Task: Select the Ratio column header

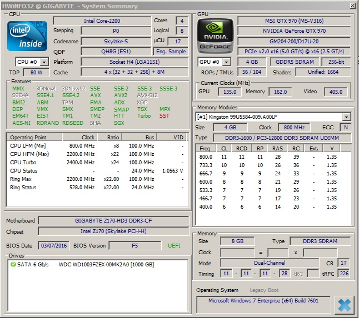Action: (x=110, y=138)
